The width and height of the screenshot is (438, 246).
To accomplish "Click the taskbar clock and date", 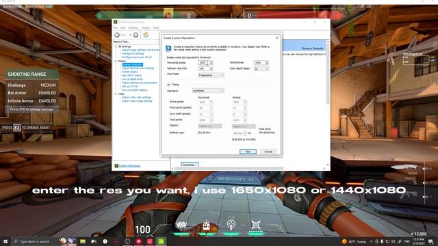I will 418,241.
